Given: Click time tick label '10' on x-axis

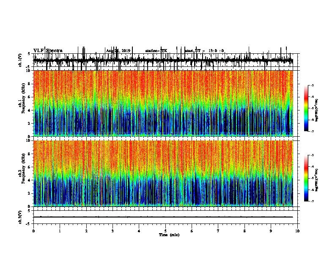Looking at the screenshot, I should [x=297, y=231].
